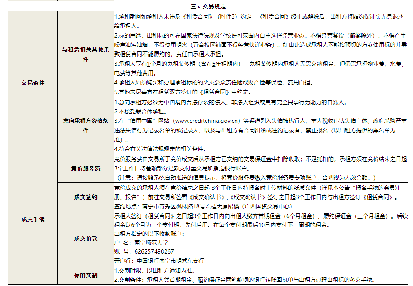413x286 pixels.
Task: Click the 三、交易规定 section header
Action: pyautogui.click(x=208, y=7)
